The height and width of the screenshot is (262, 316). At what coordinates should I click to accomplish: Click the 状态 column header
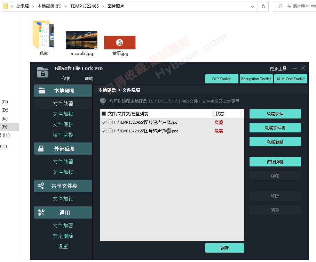(220, 114)
